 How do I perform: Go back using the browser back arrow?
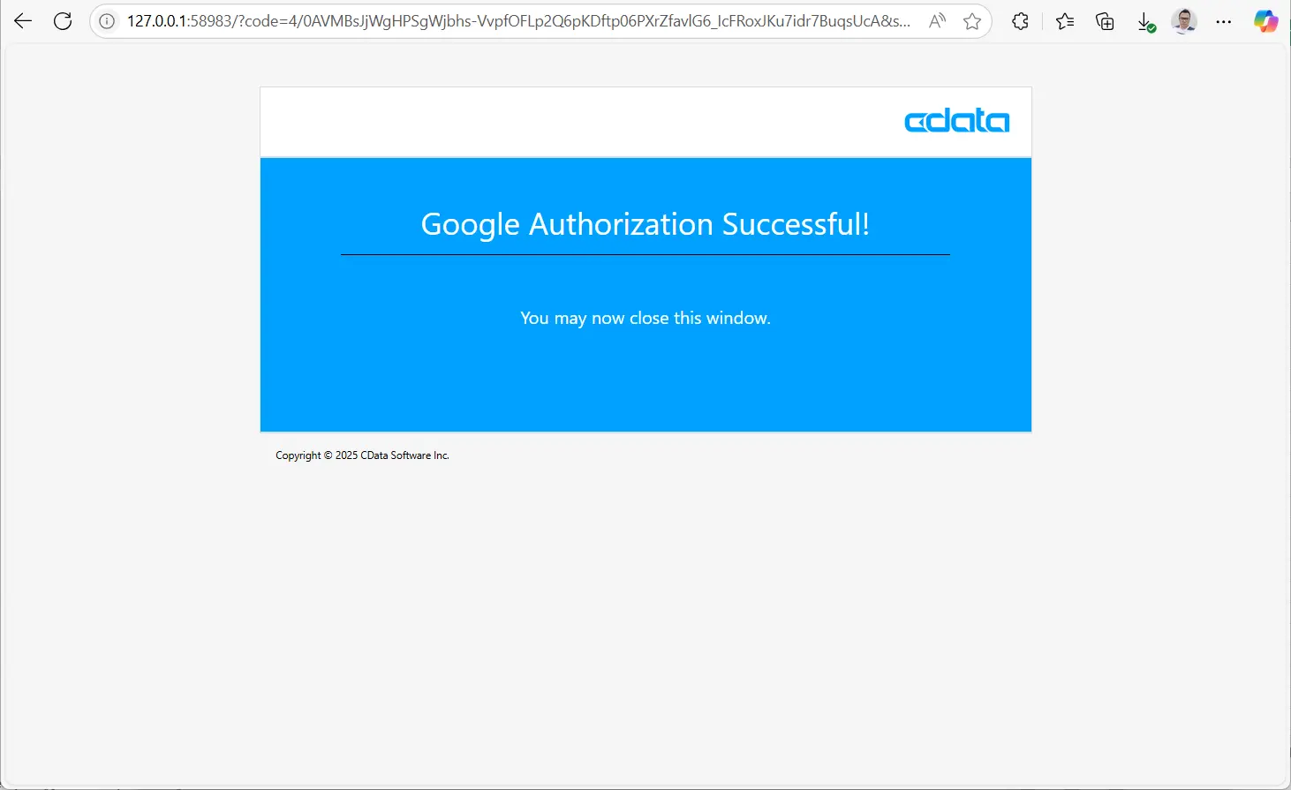(x=23, y=21)
